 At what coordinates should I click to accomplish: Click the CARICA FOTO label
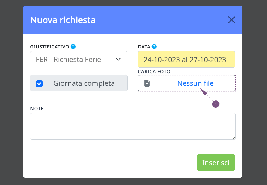[x=154, y=71]
